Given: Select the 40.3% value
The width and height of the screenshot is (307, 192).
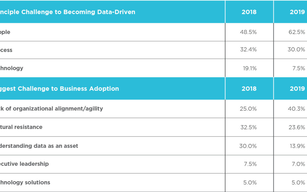Looking at the screenshot, I should (296, 109).
